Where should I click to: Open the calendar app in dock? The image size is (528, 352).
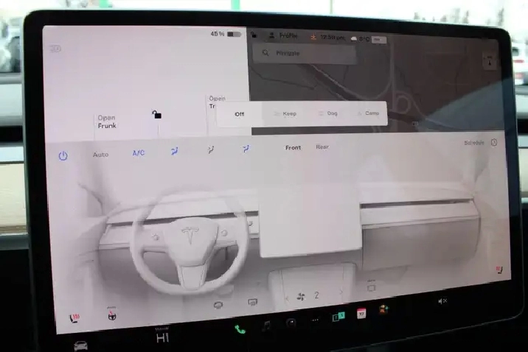tap(361, 313)
